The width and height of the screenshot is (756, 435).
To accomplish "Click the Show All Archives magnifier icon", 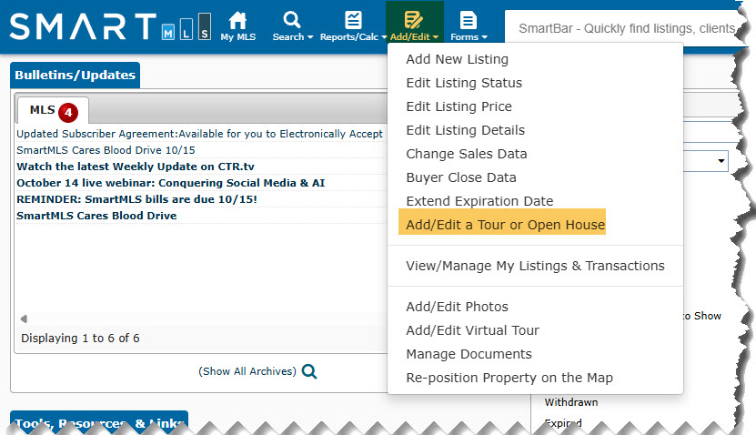I will pos(309,371).
